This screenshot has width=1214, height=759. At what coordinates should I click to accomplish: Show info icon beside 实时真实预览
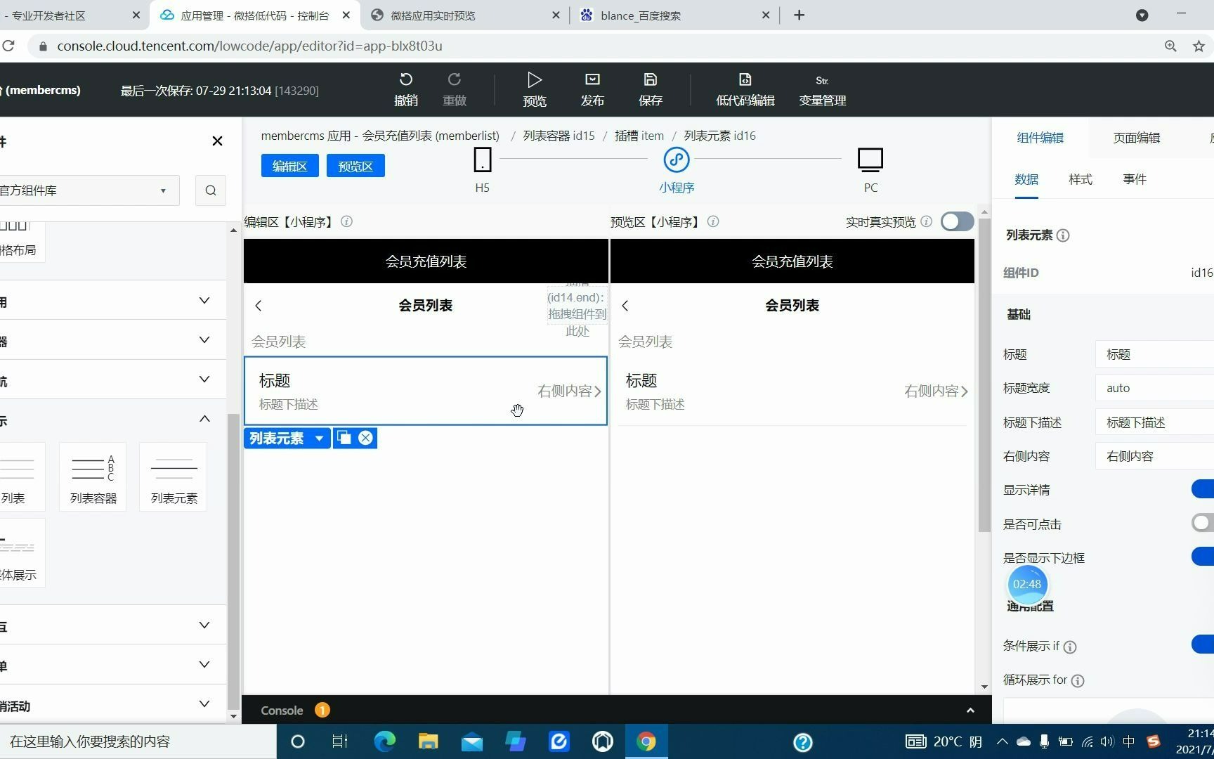pos(926,221)
